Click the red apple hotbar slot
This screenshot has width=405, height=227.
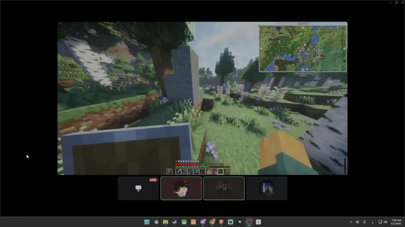click(x=215, y=171)
